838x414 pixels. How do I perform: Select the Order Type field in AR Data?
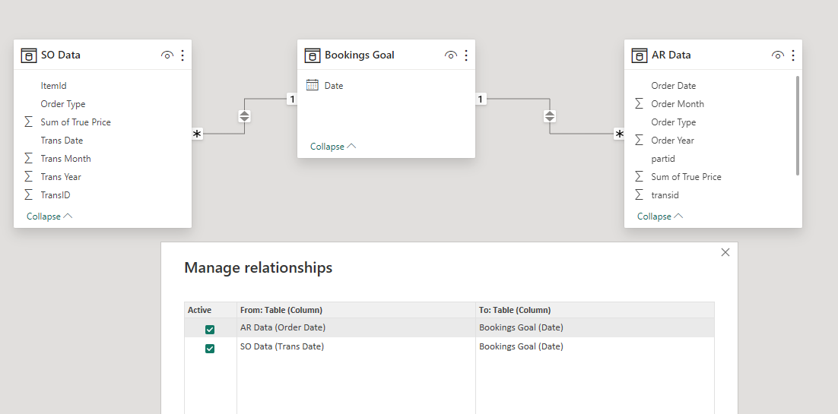pos(674,122)
